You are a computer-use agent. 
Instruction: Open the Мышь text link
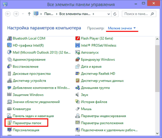[86, 109]
